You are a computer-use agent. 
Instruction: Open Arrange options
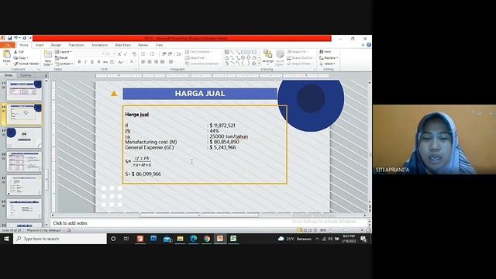click(x=267, y=57)
